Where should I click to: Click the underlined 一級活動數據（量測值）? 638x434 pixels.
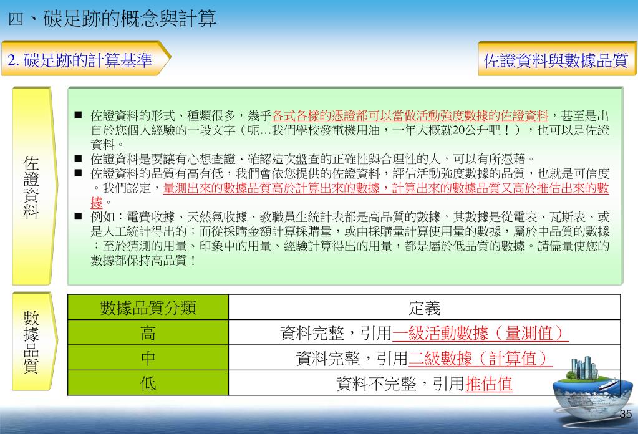[480, 333]
